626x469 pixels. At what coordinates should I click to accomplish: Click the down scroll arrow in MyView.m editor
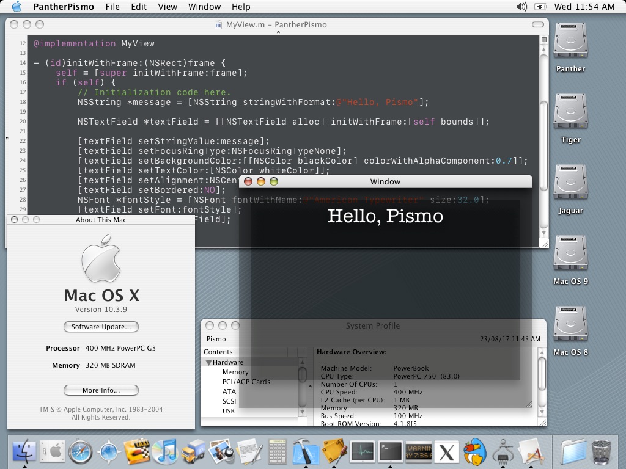(x=543, y=233)
